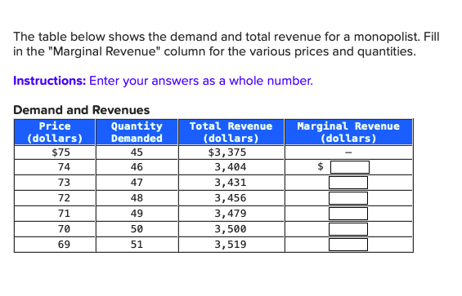Click the Quantity Demanded column header
Screen dimensions: 462x296
137,132
